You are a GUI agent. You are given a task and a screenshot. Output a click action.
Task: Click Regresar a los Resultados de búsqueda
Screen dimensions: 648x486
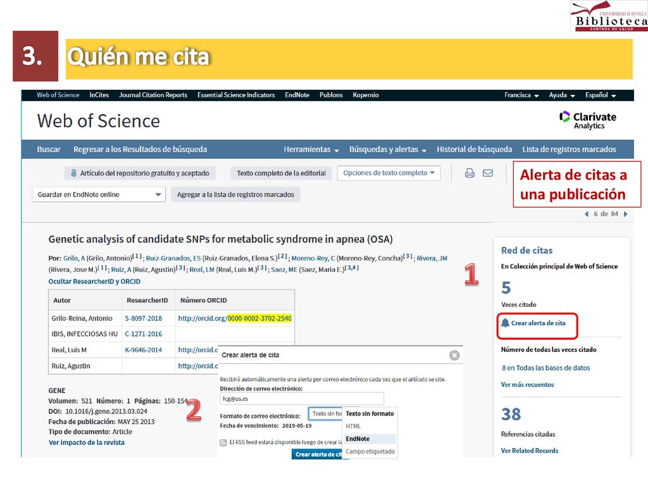(x=140, y=149)
